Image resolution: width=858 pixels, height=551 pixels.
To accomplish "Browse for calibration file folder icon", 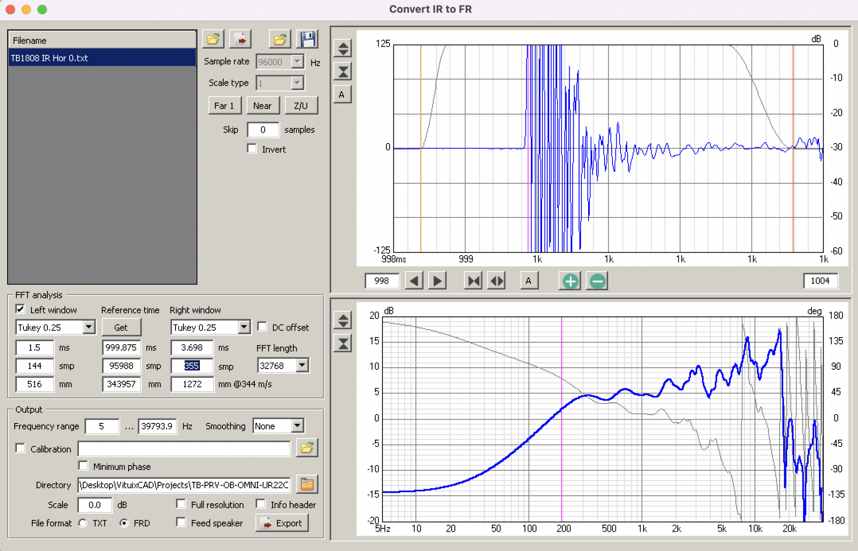I will tap(307, 448).
